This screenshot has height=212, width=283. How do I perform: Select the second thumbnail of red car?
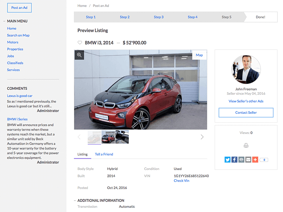108,137
